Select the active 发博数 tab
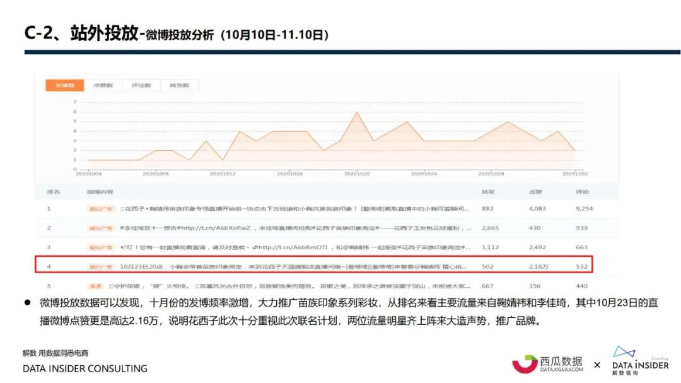This screenshot has width=681, height=383. coord(66,85)
